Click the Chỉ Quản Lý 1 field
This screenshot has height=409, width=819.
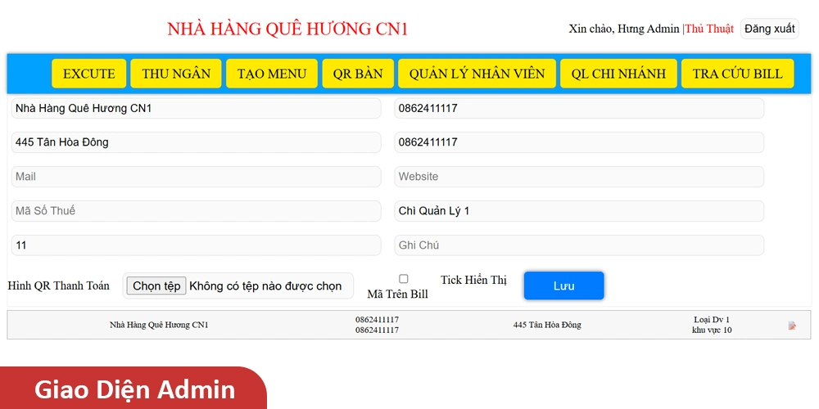(x=579, y=211)
